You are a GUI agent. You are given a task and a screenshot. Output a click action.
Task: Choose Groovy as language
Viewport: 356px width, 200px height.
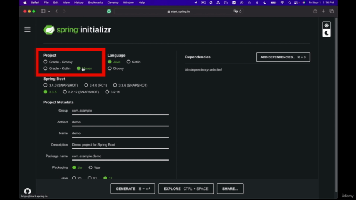coord(116,68)
